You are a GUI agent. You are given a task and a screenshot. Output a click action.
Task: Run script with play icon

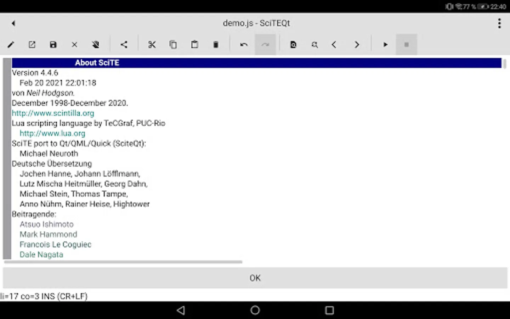[385, 45]
